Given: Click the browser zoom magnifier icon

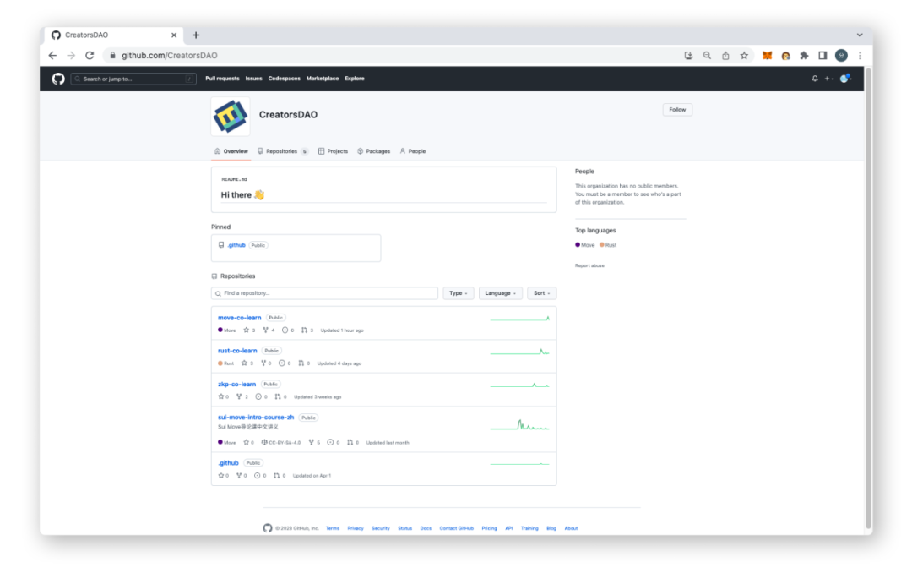Looking at the screenshot, I should (x=707, y=55).
